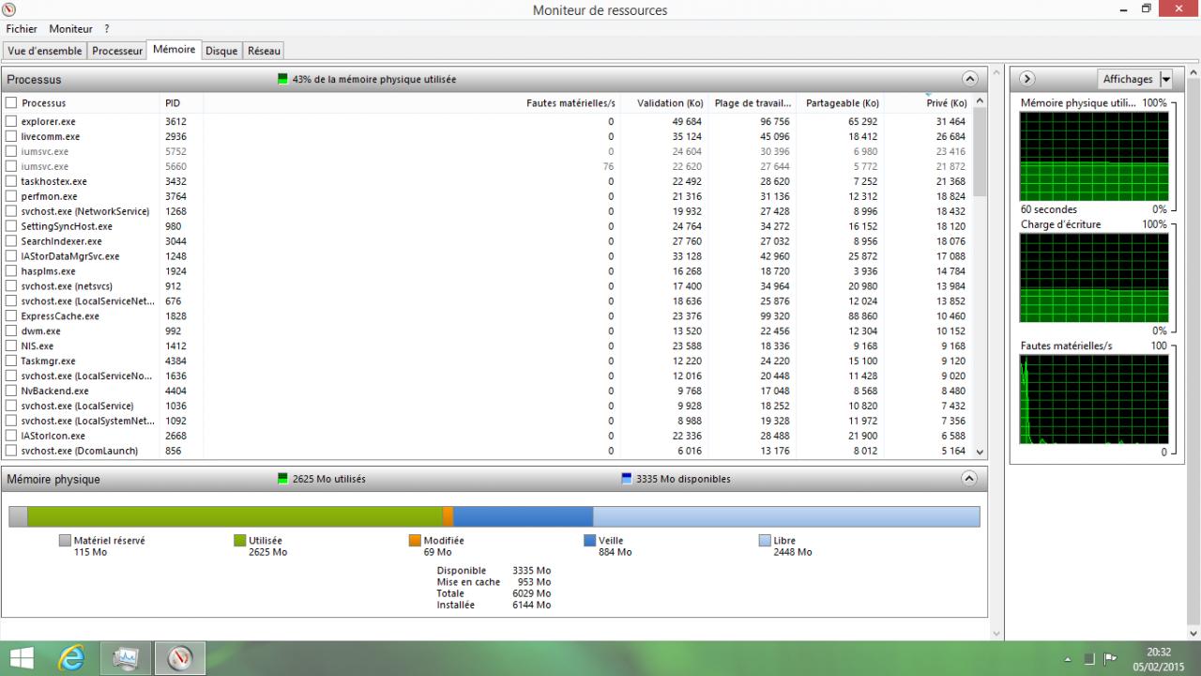Open the Action Center flag icon
Viewport: 1201px width, 676px height.
1109,659
